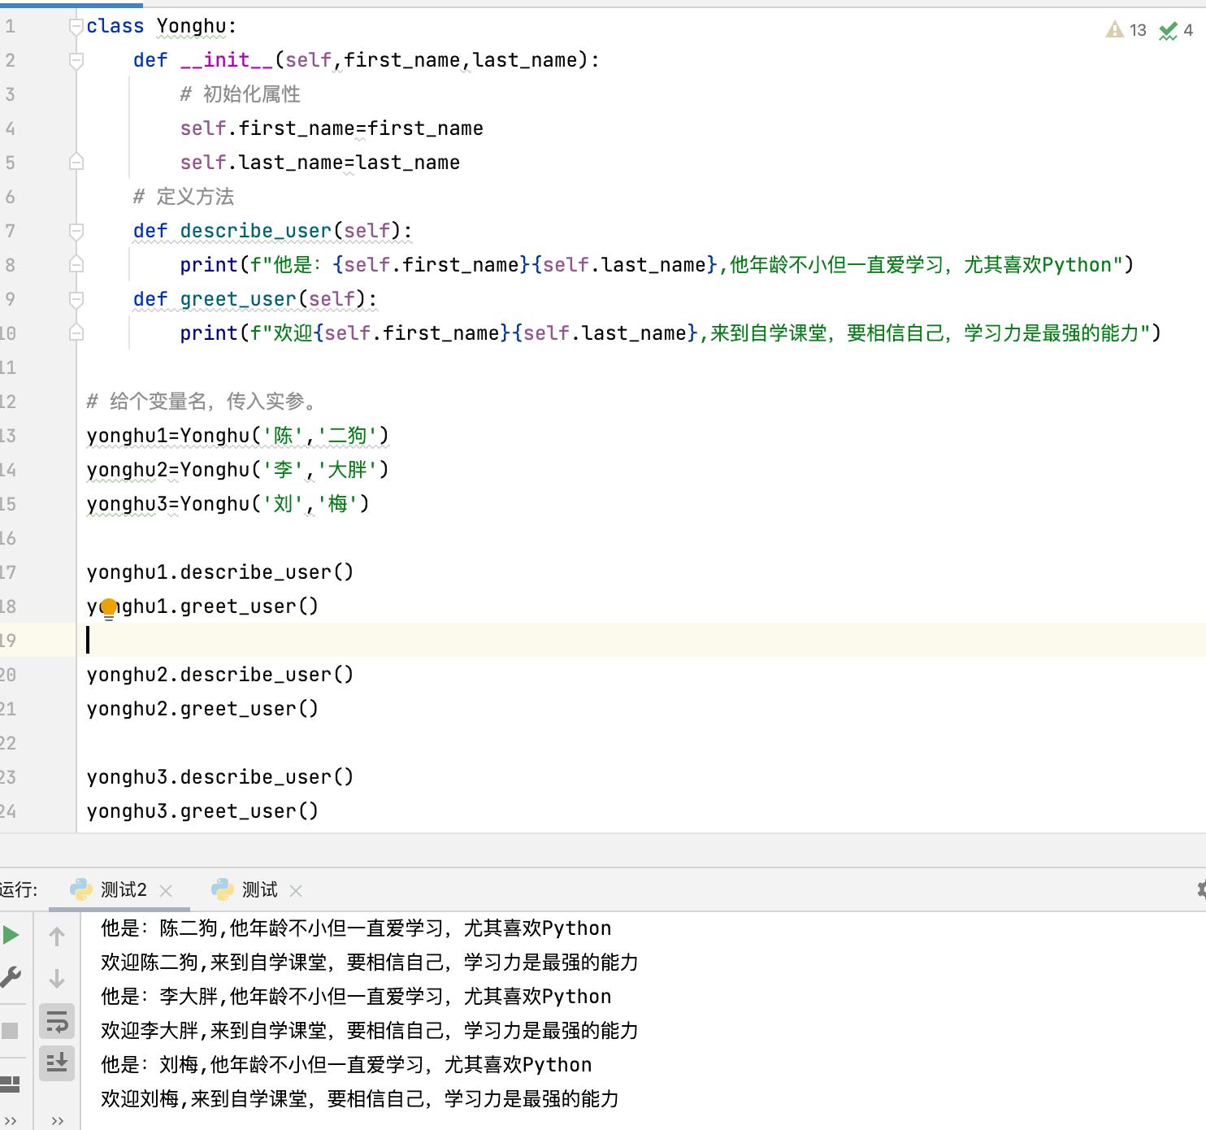
Task: Switch to the 测试 tab
Action: click(258, 889)
